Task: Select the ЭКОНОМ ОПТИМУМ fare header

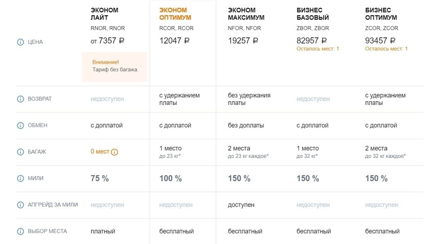Action: 175,14
